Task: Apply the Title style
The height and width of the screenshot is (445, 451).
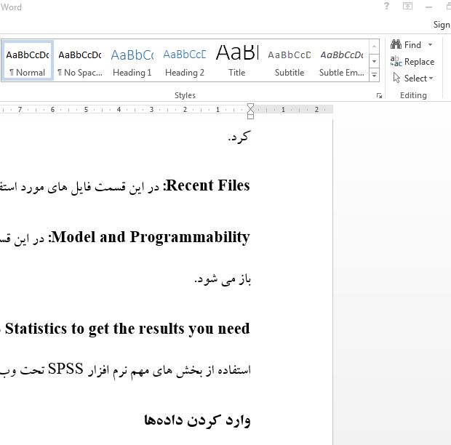Action: [236, 60]
